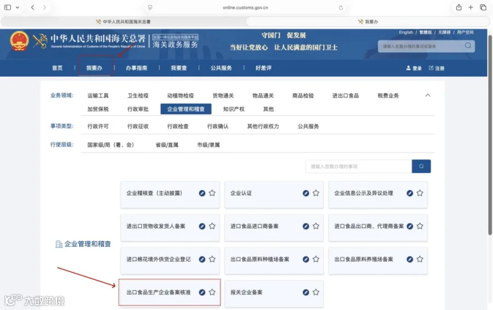Go back with browser back arrow

tap(33, 7)
